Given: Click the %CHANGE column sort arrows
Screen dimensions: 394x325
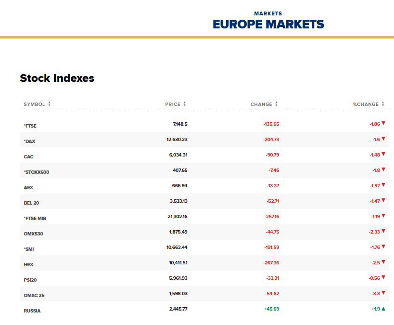Looking at the screenshot, I should pos(383,104).
